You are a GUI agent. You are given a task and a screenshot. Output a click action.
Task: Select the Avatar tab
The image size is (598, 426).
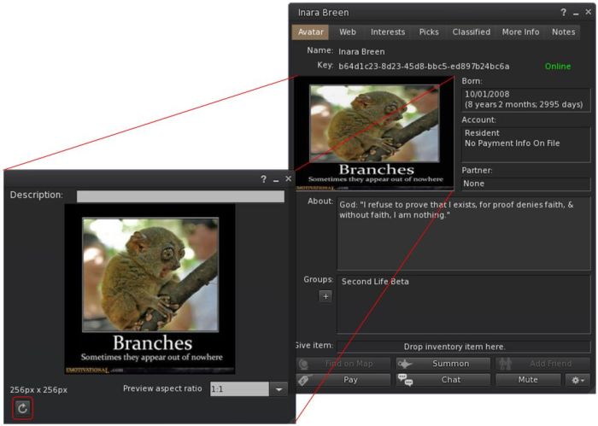point(310,32)
